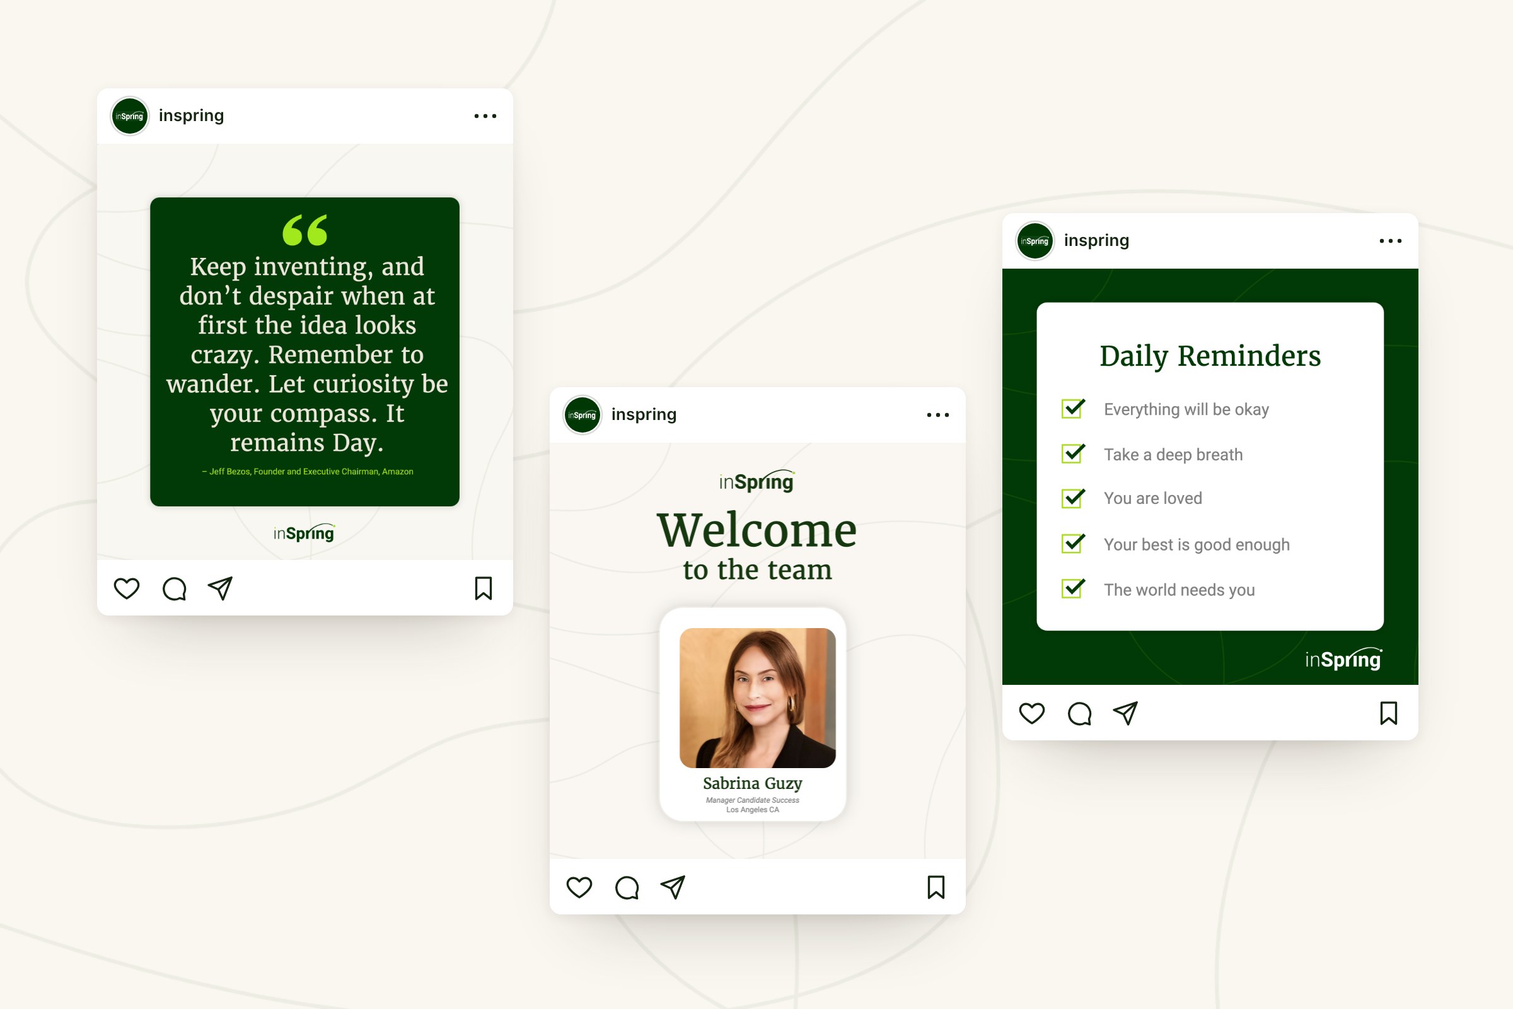Screen dimensions: 1513x1009
Task: Toggle 'You are loved' checkbox
Action: [1073, 498]
